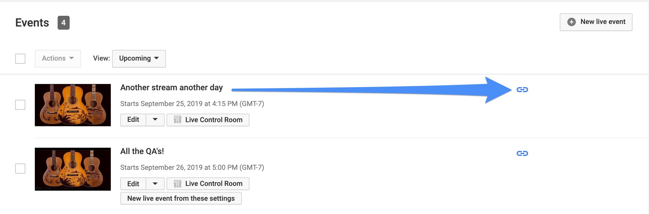This screenshot has width=649, height=214.
Task: Open Edit arrow menu for All the QA's!
Action: point(155,183)
